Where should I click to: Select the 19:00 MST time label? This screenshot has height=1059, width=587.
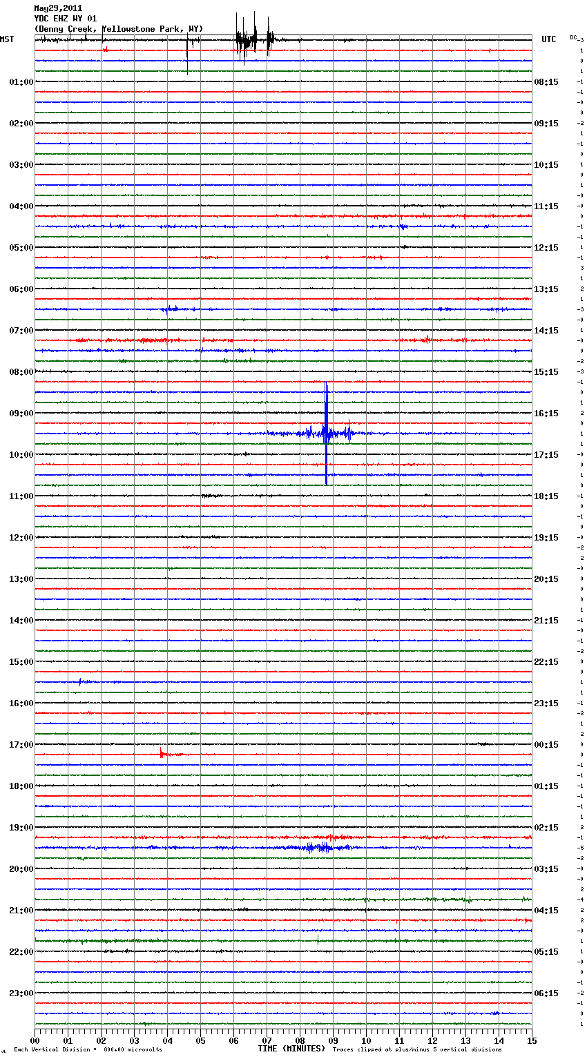tap(21, 828)
